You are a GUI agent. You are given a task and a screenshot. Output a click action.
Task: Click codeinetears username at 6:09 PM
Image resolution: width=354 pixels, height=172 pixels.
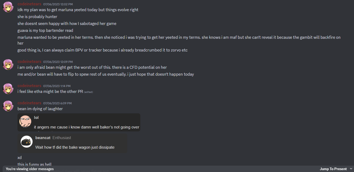click(x=29, y=103)
